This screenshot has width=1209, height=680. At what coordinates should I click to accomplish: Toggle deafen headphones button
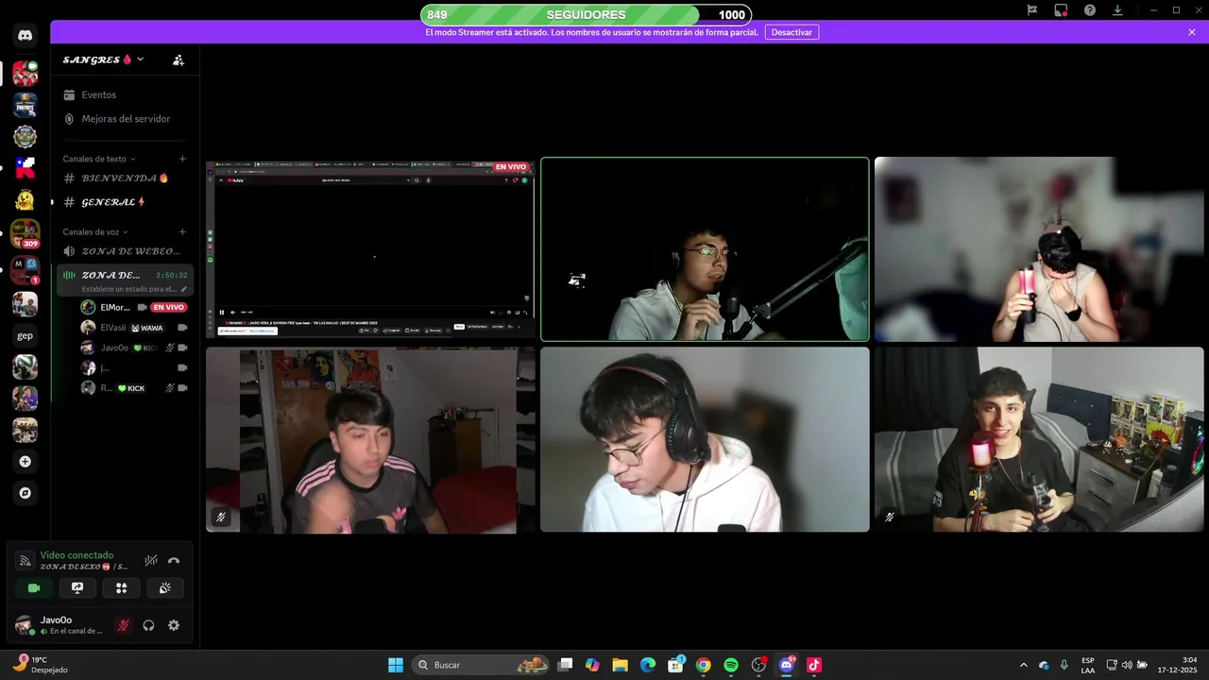tap(148, 625)
